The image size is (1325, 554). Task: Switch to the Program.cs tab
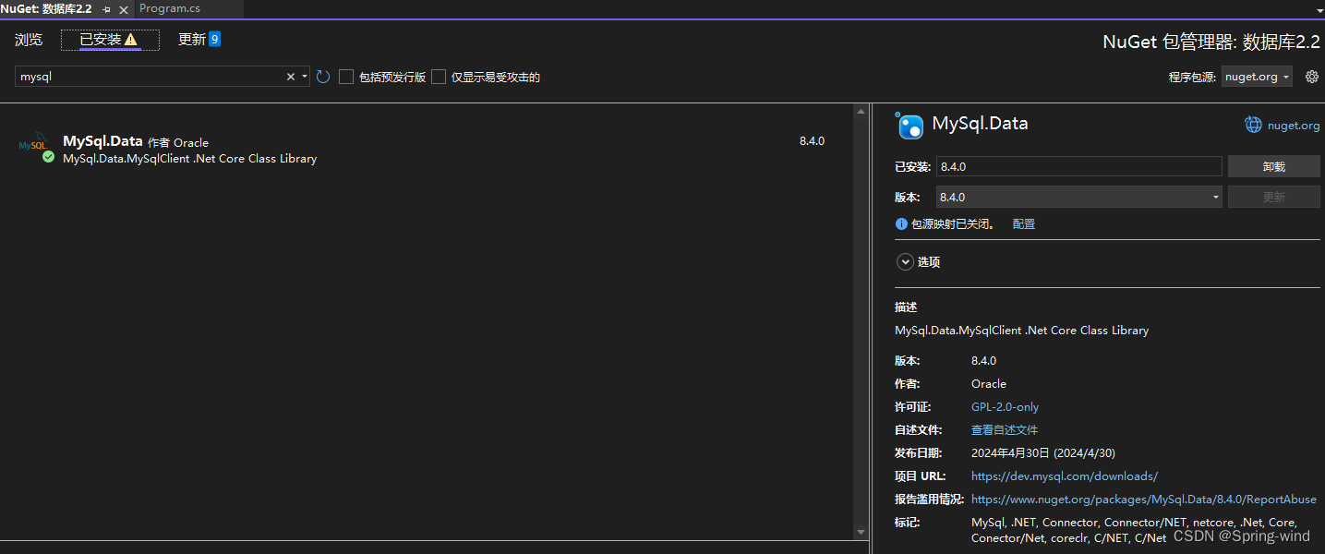pyautogui.click(x=170, y=8)
